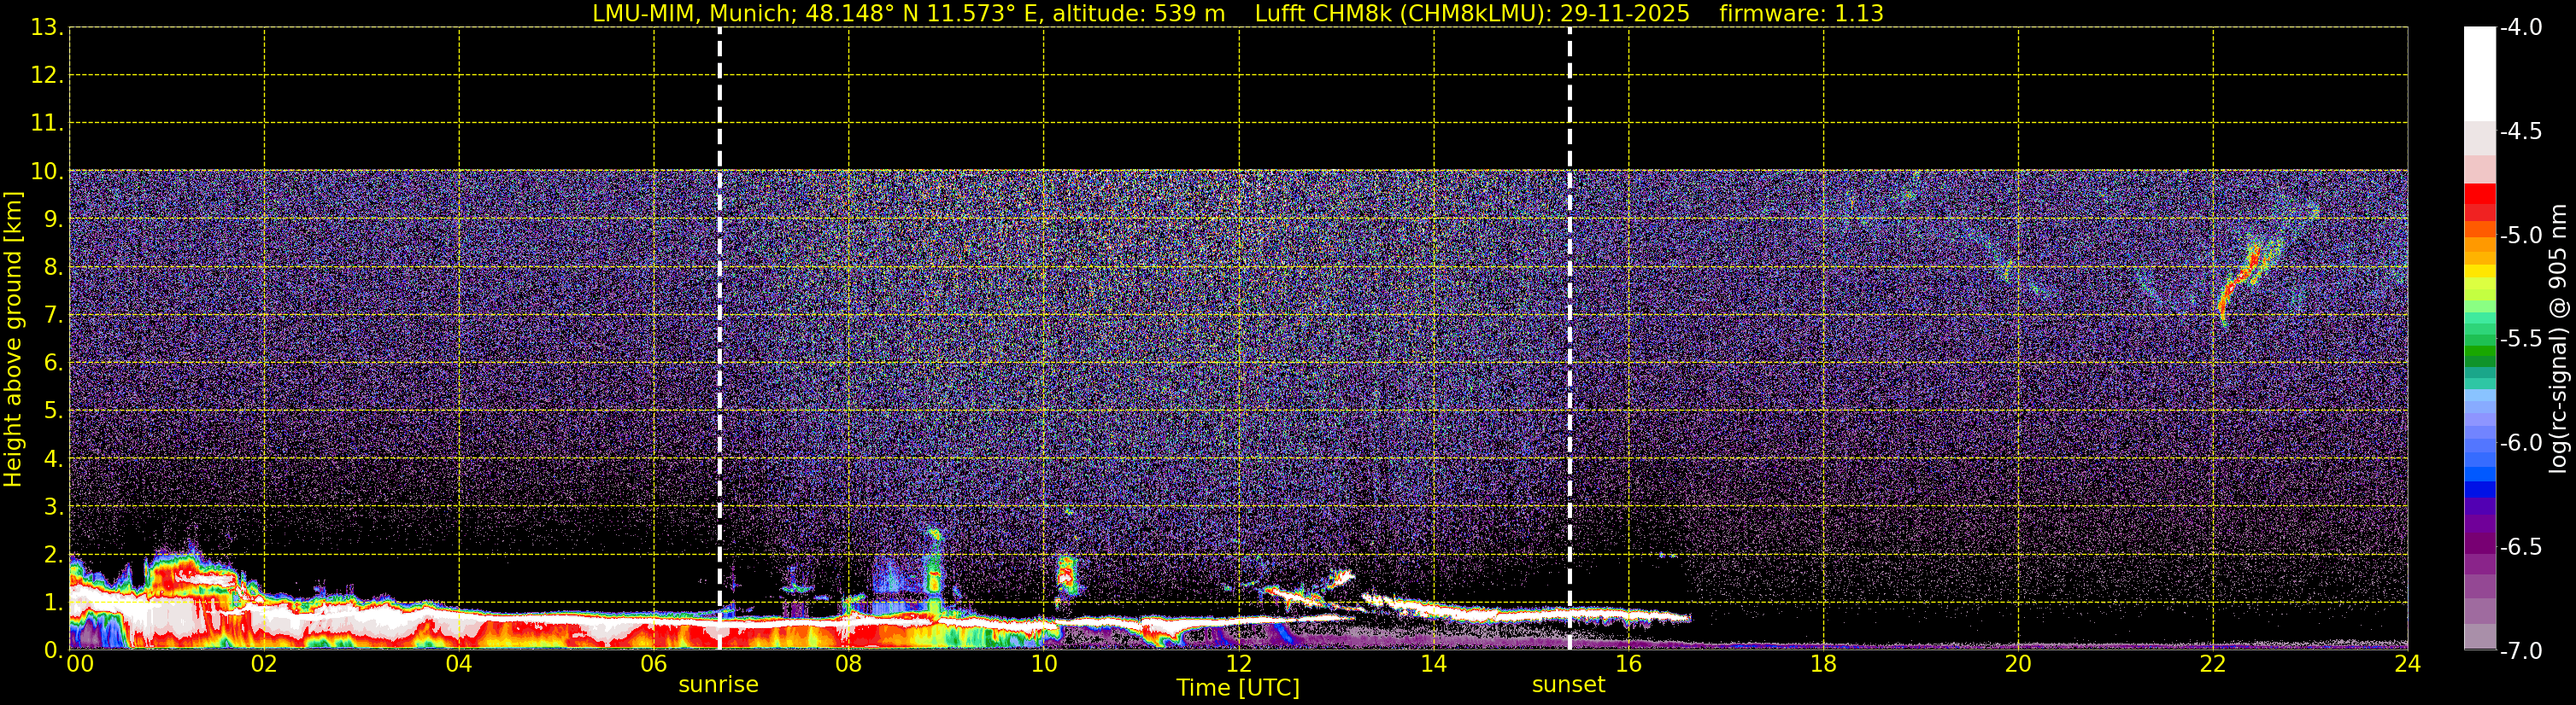Screen dimensions: 2576x705
Task: Click the time-axis tick label '12'
Action: tap(1238, 664)
